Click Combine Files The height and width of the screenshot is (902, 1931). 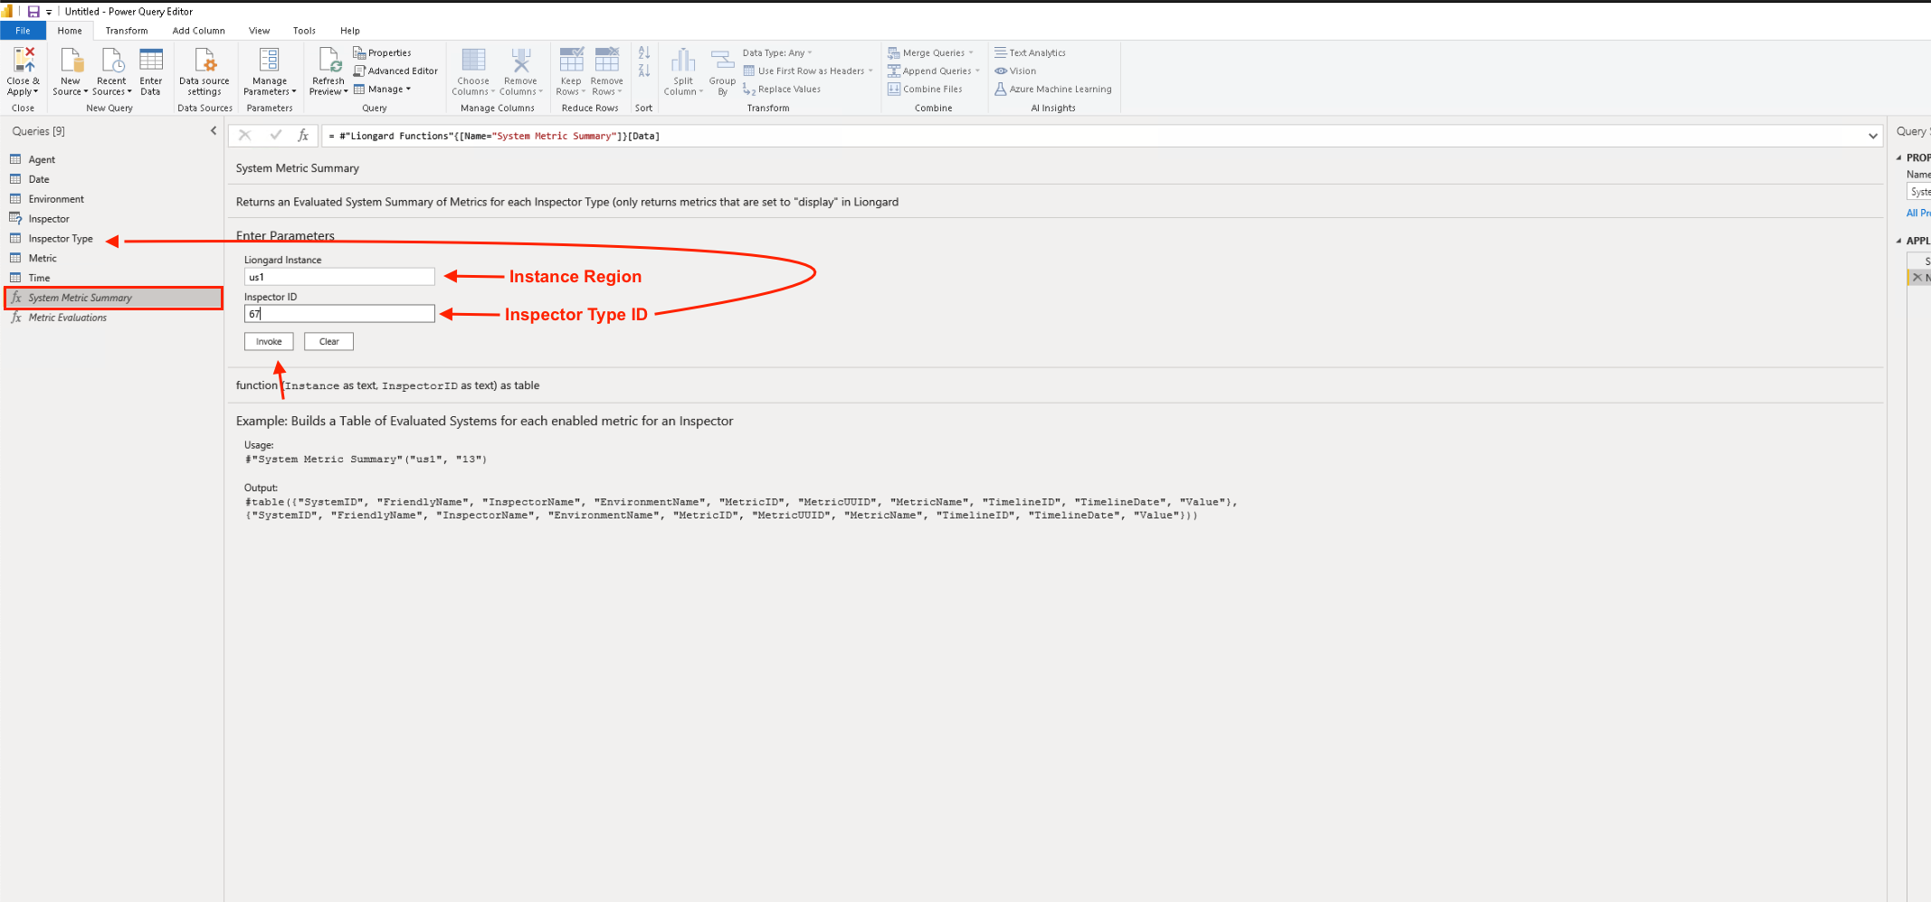coord(925,89)
